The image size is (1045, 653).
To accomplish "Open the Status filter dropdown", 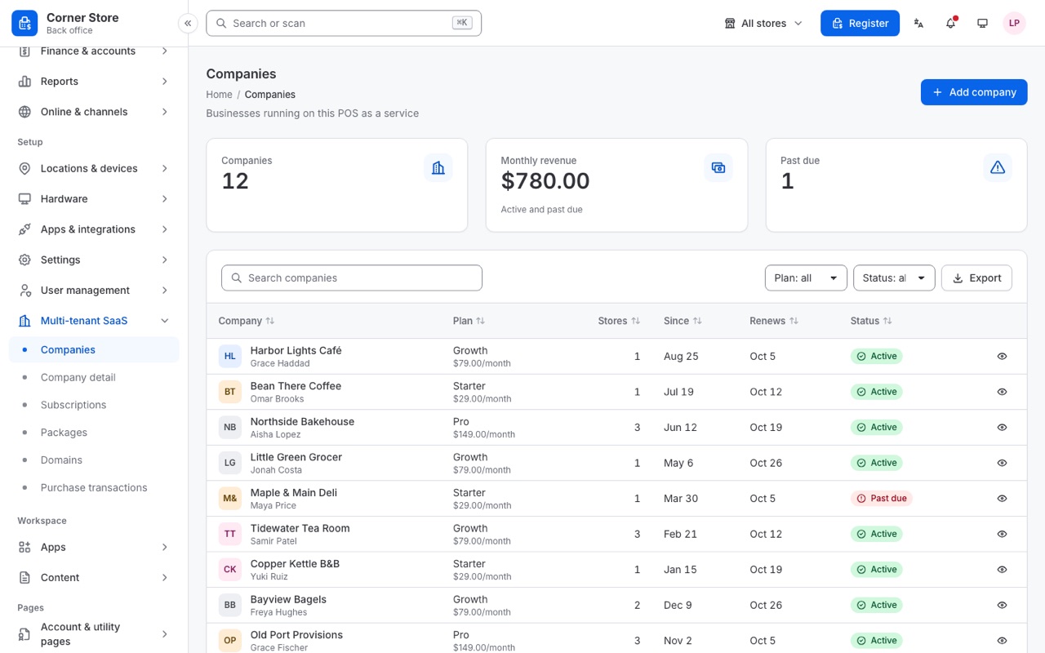I will (x=894, y=278).
